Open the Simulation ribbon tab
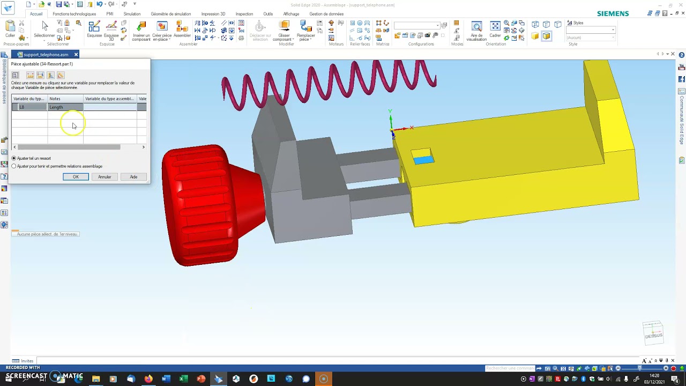The height and width of the screenshot is (386, 686). (132, 14)
